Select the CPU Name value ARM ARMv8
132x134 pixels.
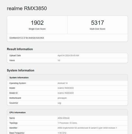click(x=64, y=118)
